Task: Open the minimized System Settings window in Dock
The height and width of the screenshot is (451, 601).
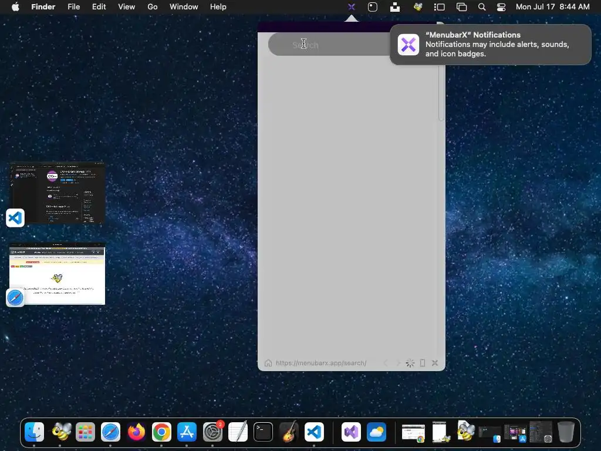Action: coord(541,432)
